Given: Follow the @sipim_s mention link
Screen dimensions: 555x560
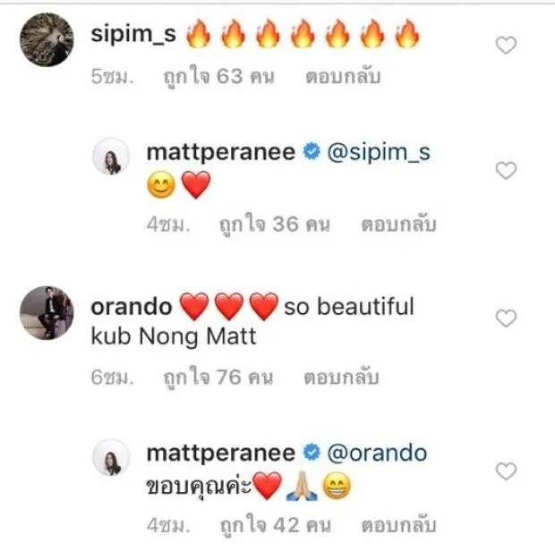Looking at the screenshot, I should point(379,152).
